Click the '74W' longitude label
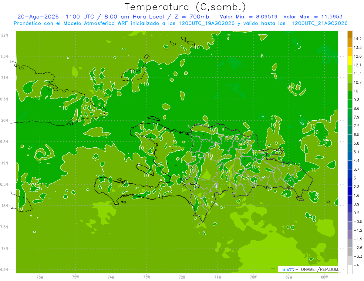 [111, 277]
